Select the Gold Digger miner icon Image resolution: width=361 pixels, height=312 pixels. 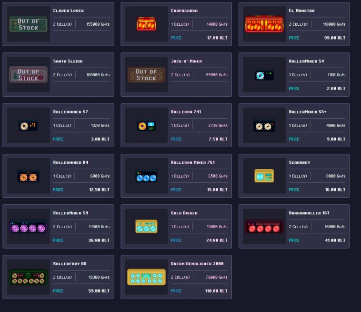coord(146,227)
